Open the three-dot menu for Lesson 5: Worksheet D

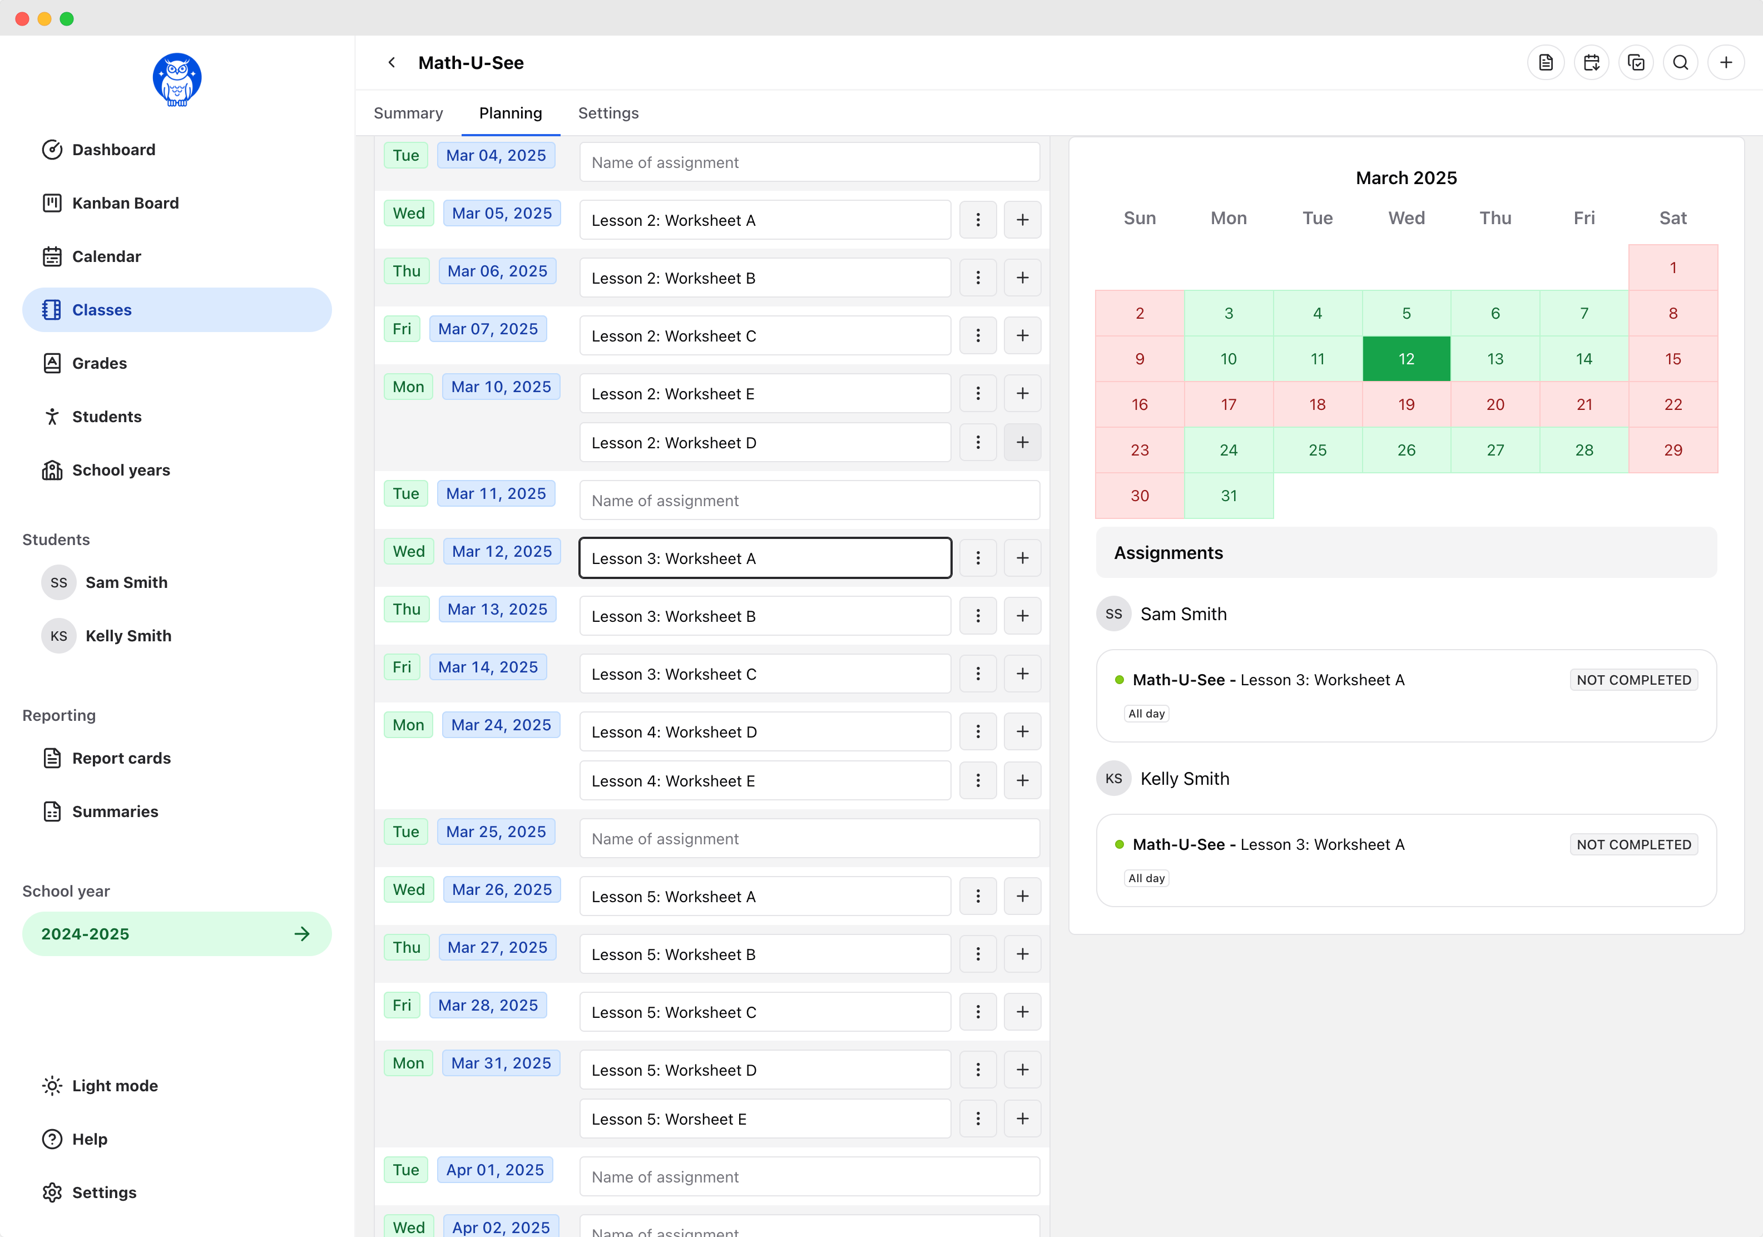click(x=978, y=1069)
